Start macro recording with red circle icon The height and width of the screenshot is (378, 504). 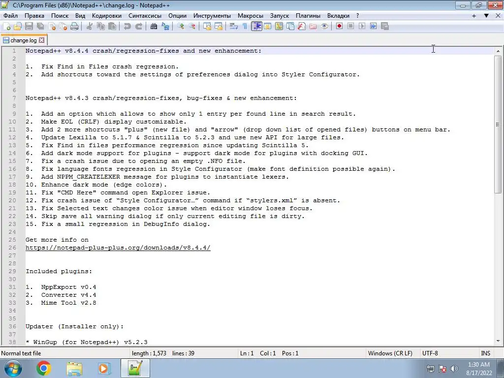(x=339, y=27)
